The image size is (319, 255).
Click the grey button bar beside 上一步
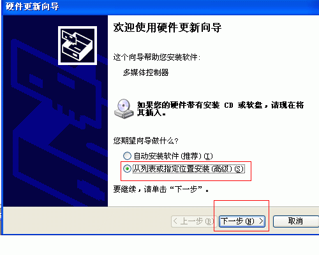(85, 221)
